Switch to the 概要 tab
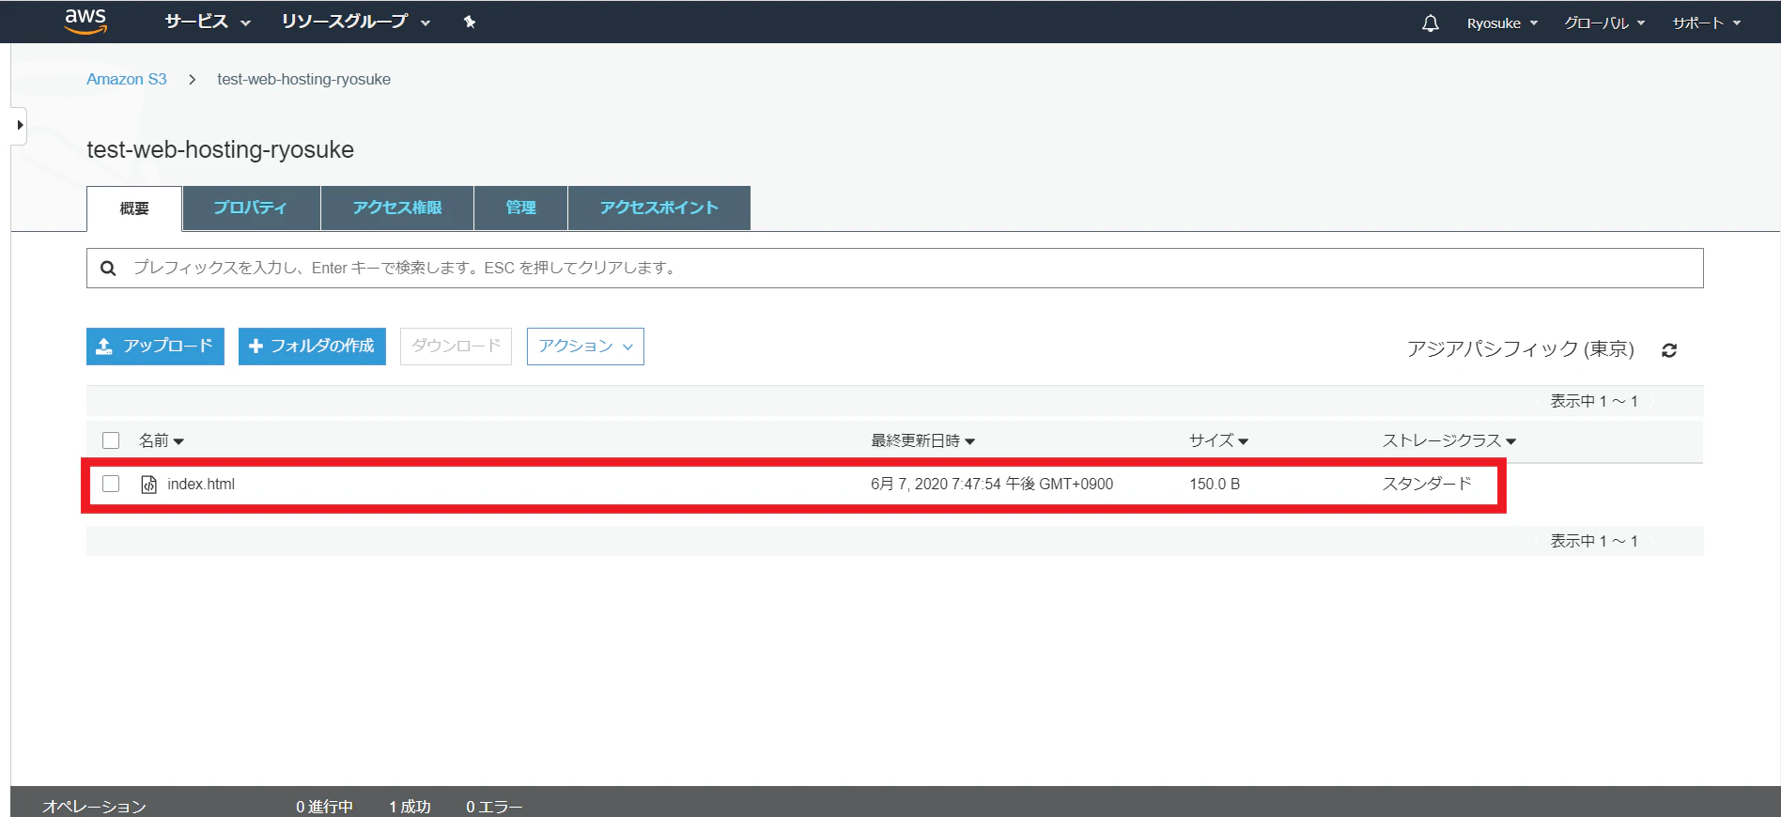 click(134, 208)
